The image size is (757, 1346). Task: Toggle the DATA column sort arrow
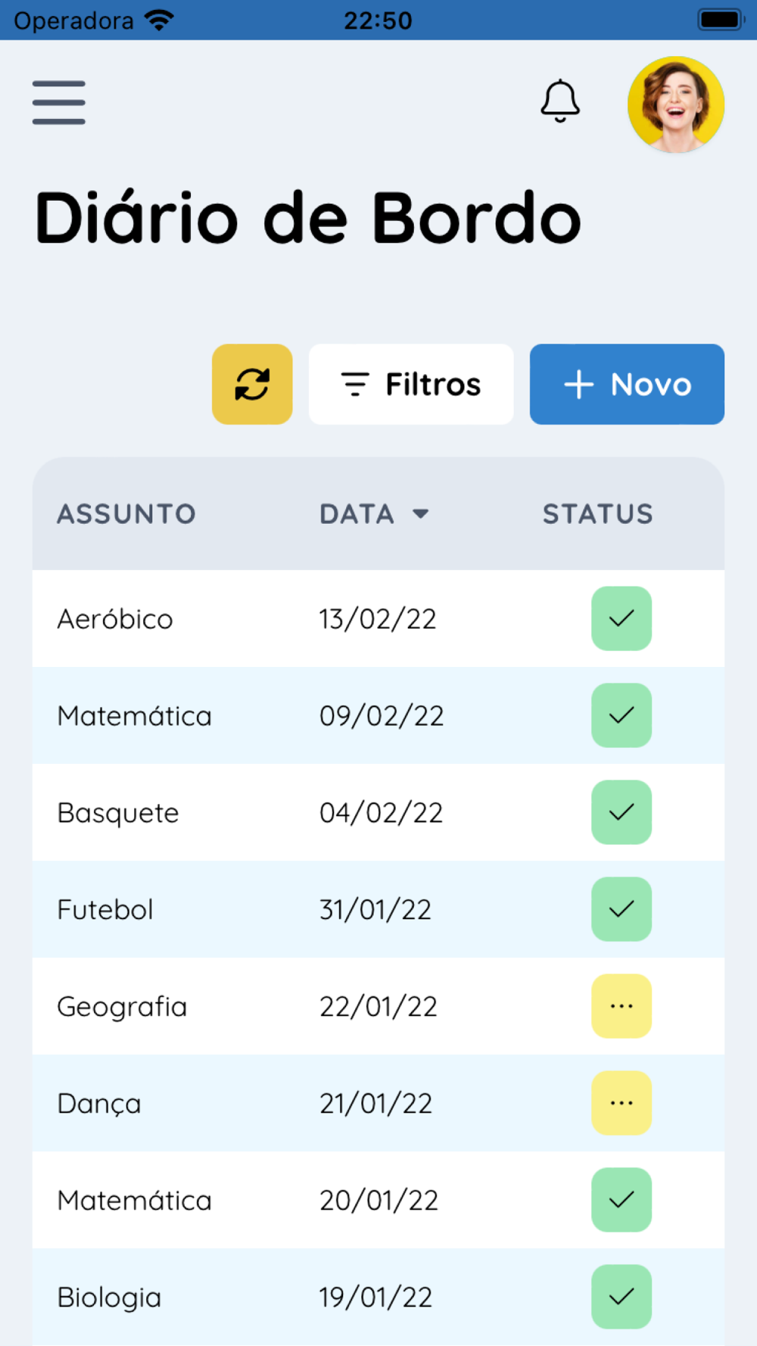click(x=421, y=514)
